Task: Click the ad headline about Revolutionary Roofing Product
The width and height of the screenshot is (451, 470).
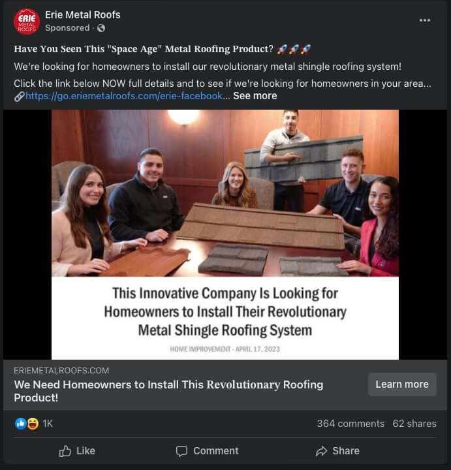Action: click(168, 390)
